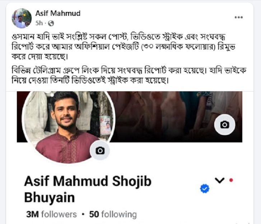Open the 50 following list

[x=113, y=214]
